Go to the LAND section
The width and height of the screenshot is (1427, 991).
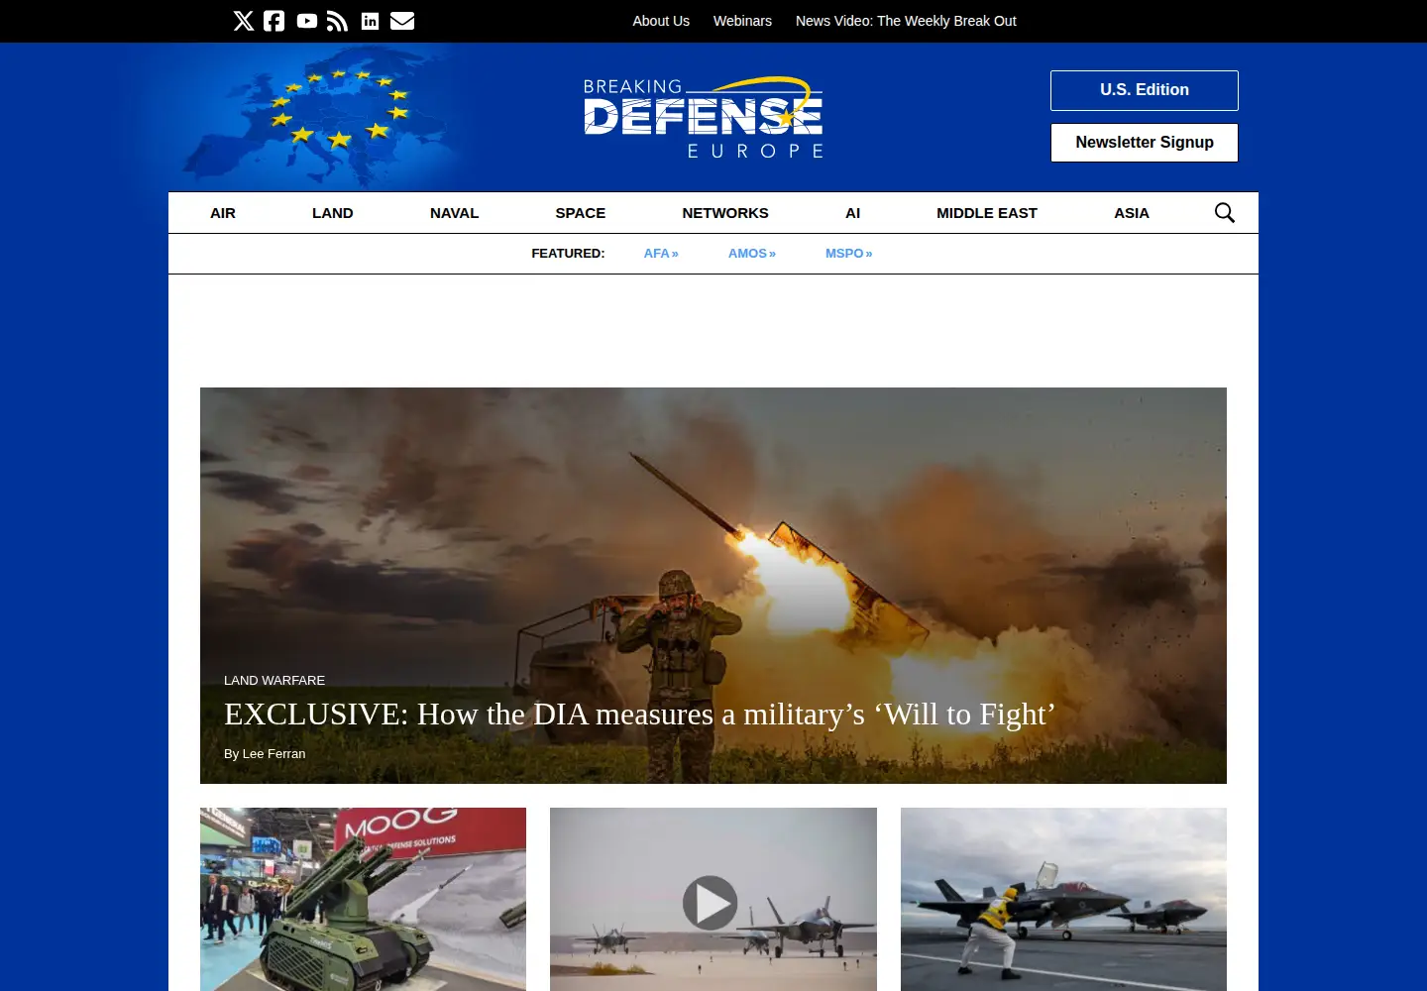pos(333,213)
